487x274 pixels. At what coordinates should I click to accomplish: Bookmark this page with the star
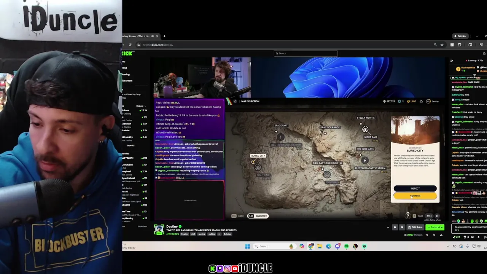(442, 45)
